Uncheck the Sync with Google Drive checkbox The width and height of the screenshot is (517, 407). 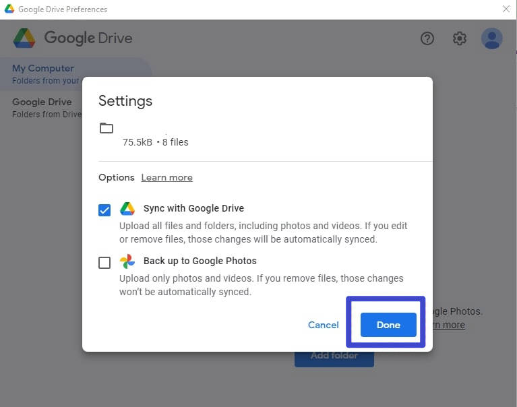click(x=104, y=210)
